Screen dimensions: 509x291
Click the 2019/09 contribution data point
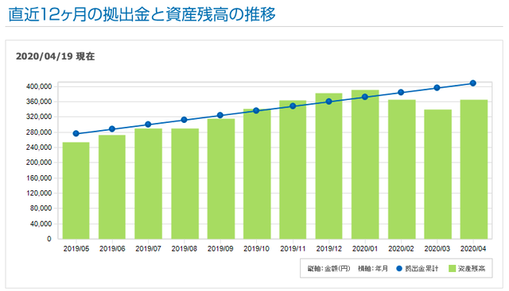click(x=220, y=115)
